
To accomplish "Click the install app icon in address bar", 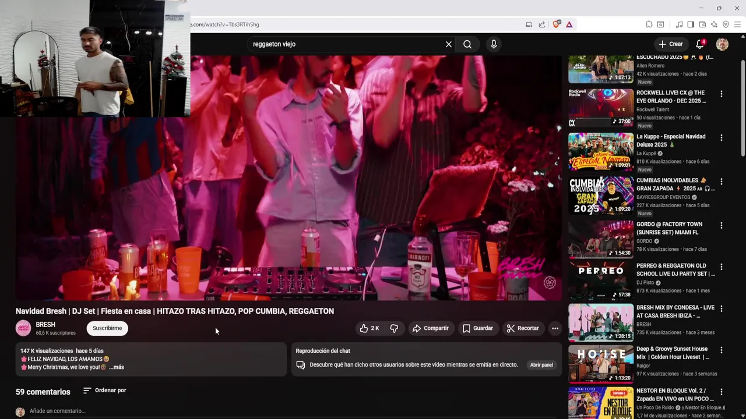I will pyautogui.click(x=529, y=24).
